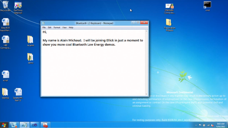Click the Notepad scrollbar up arrow
The image size is (228, 128).
pyautogui.click(x=146, y=31)
